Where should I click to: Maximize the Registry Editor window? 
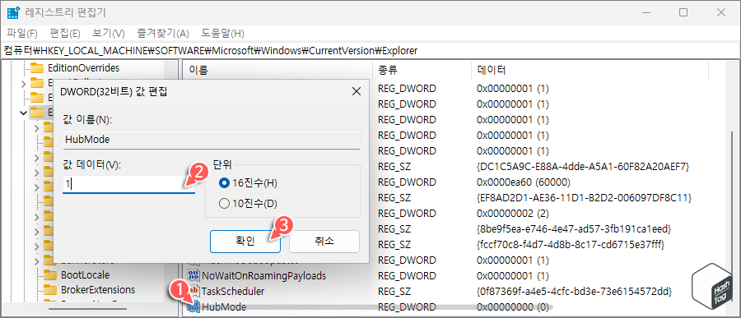click(683, 13)
